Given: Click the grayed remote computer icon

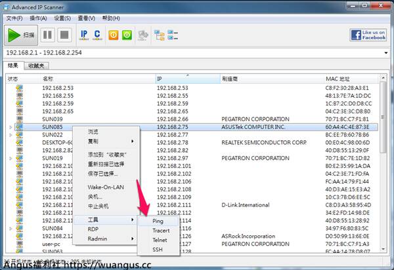Looking at the screenshot, I should pos(143,35).
